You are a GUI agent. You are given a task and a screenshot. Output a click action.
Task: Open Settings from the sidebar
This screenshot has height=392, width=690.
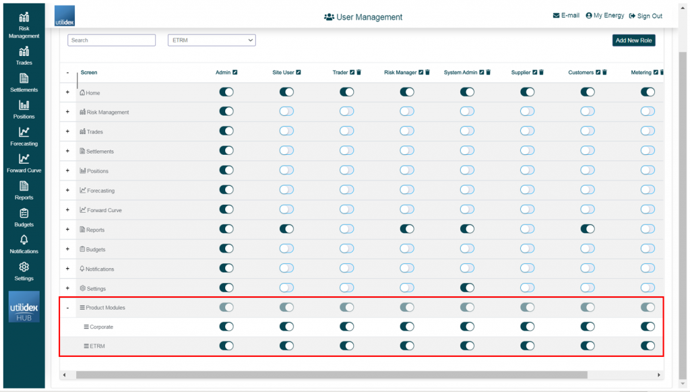[x=24, y=271]
